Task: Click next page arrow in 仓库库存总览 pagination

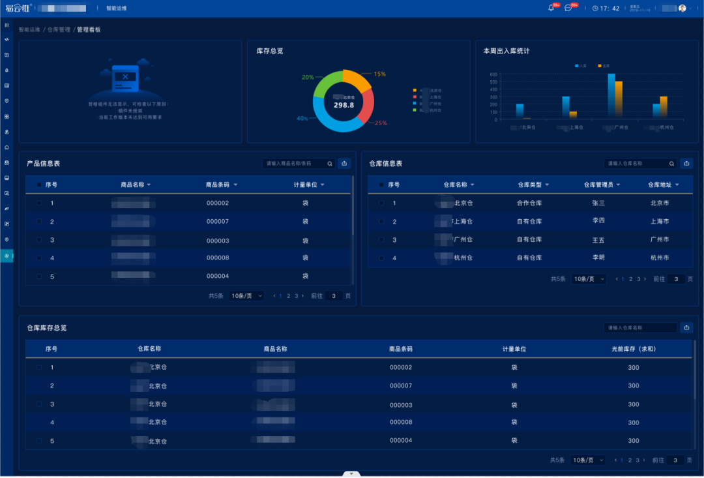Action: (645, 460)
